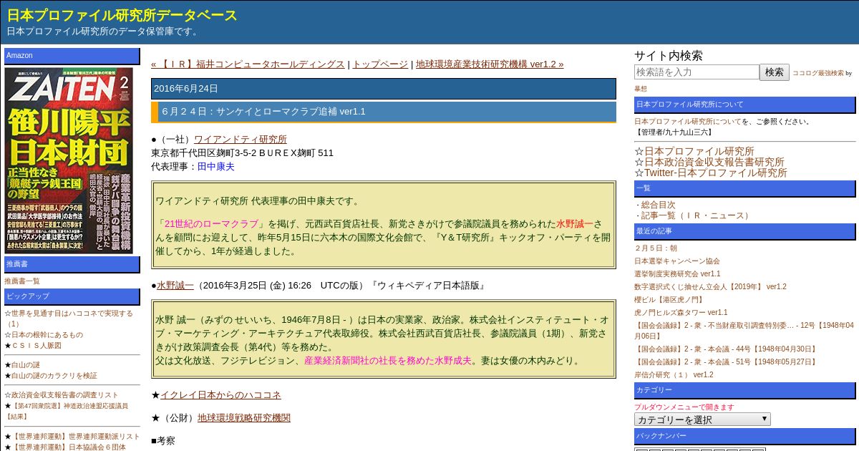Open 日本プロファイル研究所について link
Viewport: 859px width, 451px height.
coord(688,122)
